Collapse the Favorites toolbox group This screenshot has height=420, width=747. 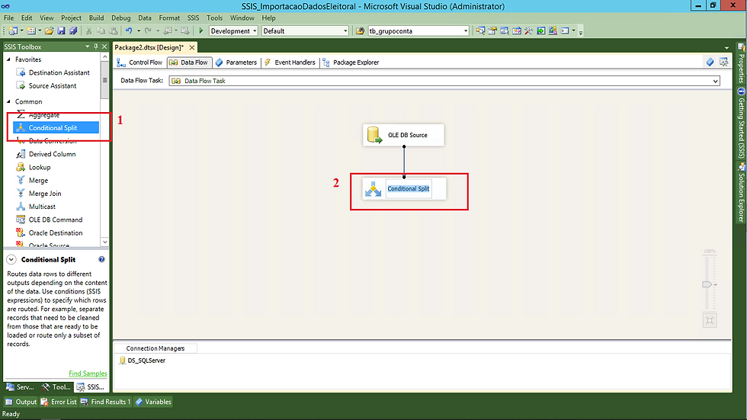pyautogui.click(x=8, y=59)
